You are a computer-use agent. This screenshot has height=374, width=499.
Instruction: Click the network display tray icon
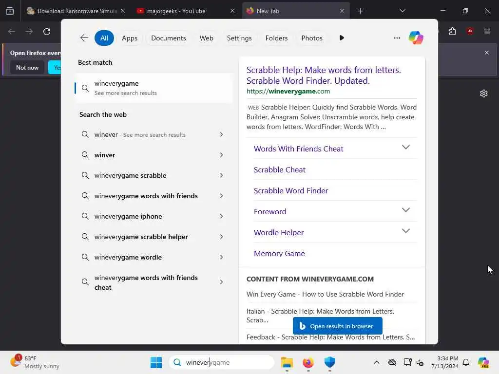tap(407, 362)
